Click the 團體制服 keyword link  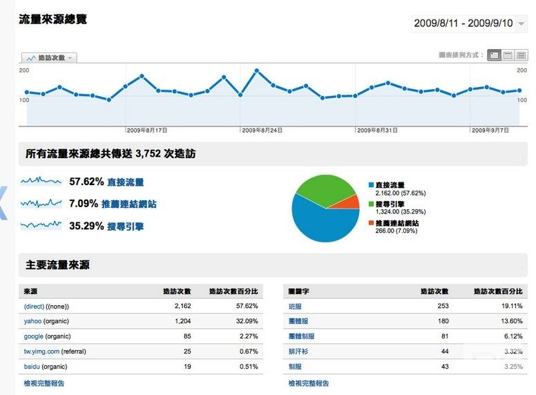pyautogui.click(x=301, y=336)
